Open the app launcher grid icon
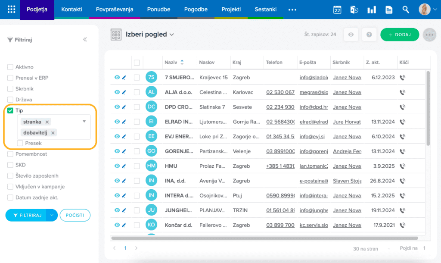Screen dimensions: 441x263 click(x=11, y=9)
